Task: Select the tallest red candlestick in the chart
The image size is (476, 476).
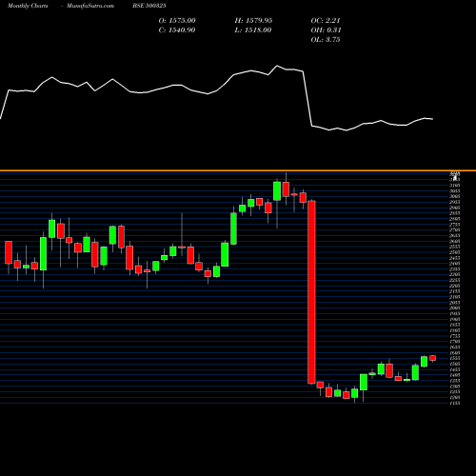Action: pos(311,292)
